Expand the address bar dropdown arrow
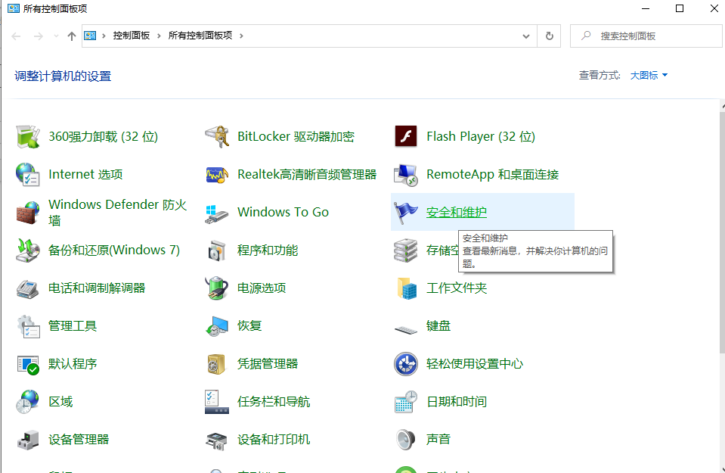The width and height of the screenshot is (725, 473). (526, 36)
